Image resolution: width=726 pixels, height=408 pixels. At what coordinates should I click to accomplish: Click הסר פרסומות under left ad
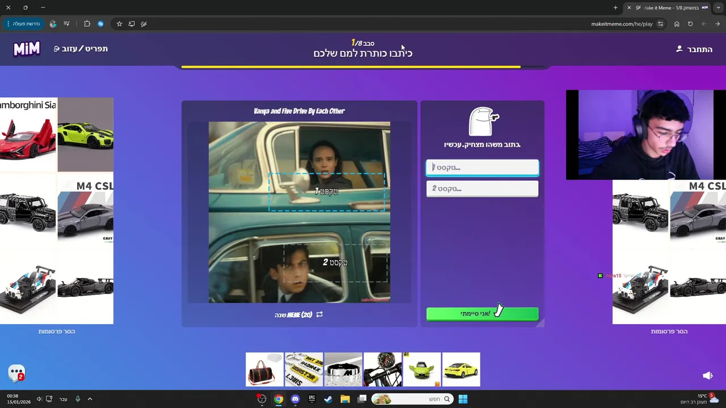57,331
